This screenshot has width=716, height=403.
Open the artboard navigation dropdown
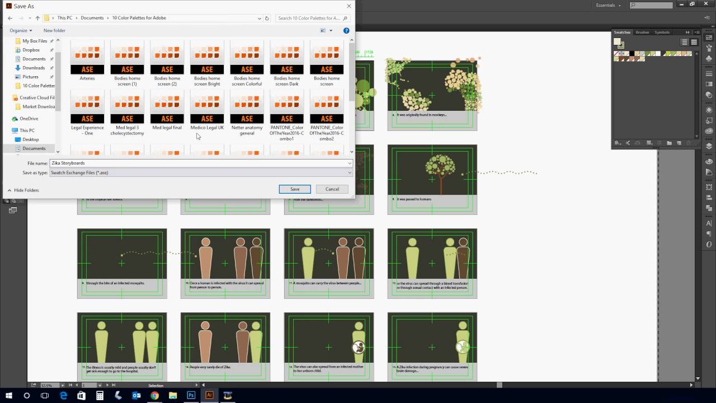click(100, 385)
